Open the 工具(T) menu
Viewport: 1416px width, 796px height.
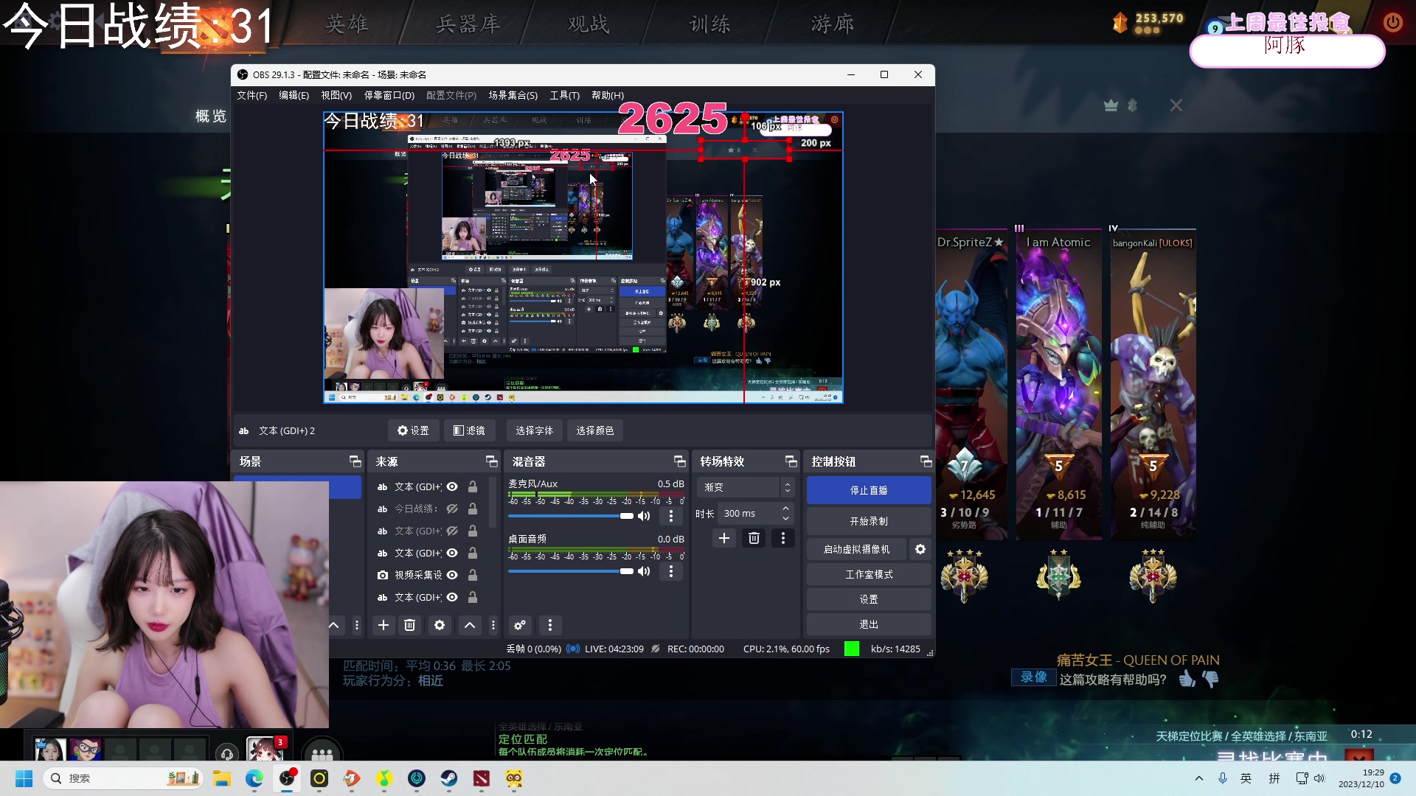[x=564, y=95]
